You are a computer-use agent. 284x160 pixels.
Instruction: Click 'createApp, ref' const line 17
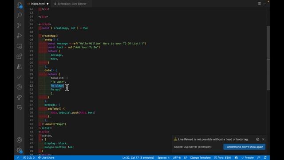(x=64, y=28)
